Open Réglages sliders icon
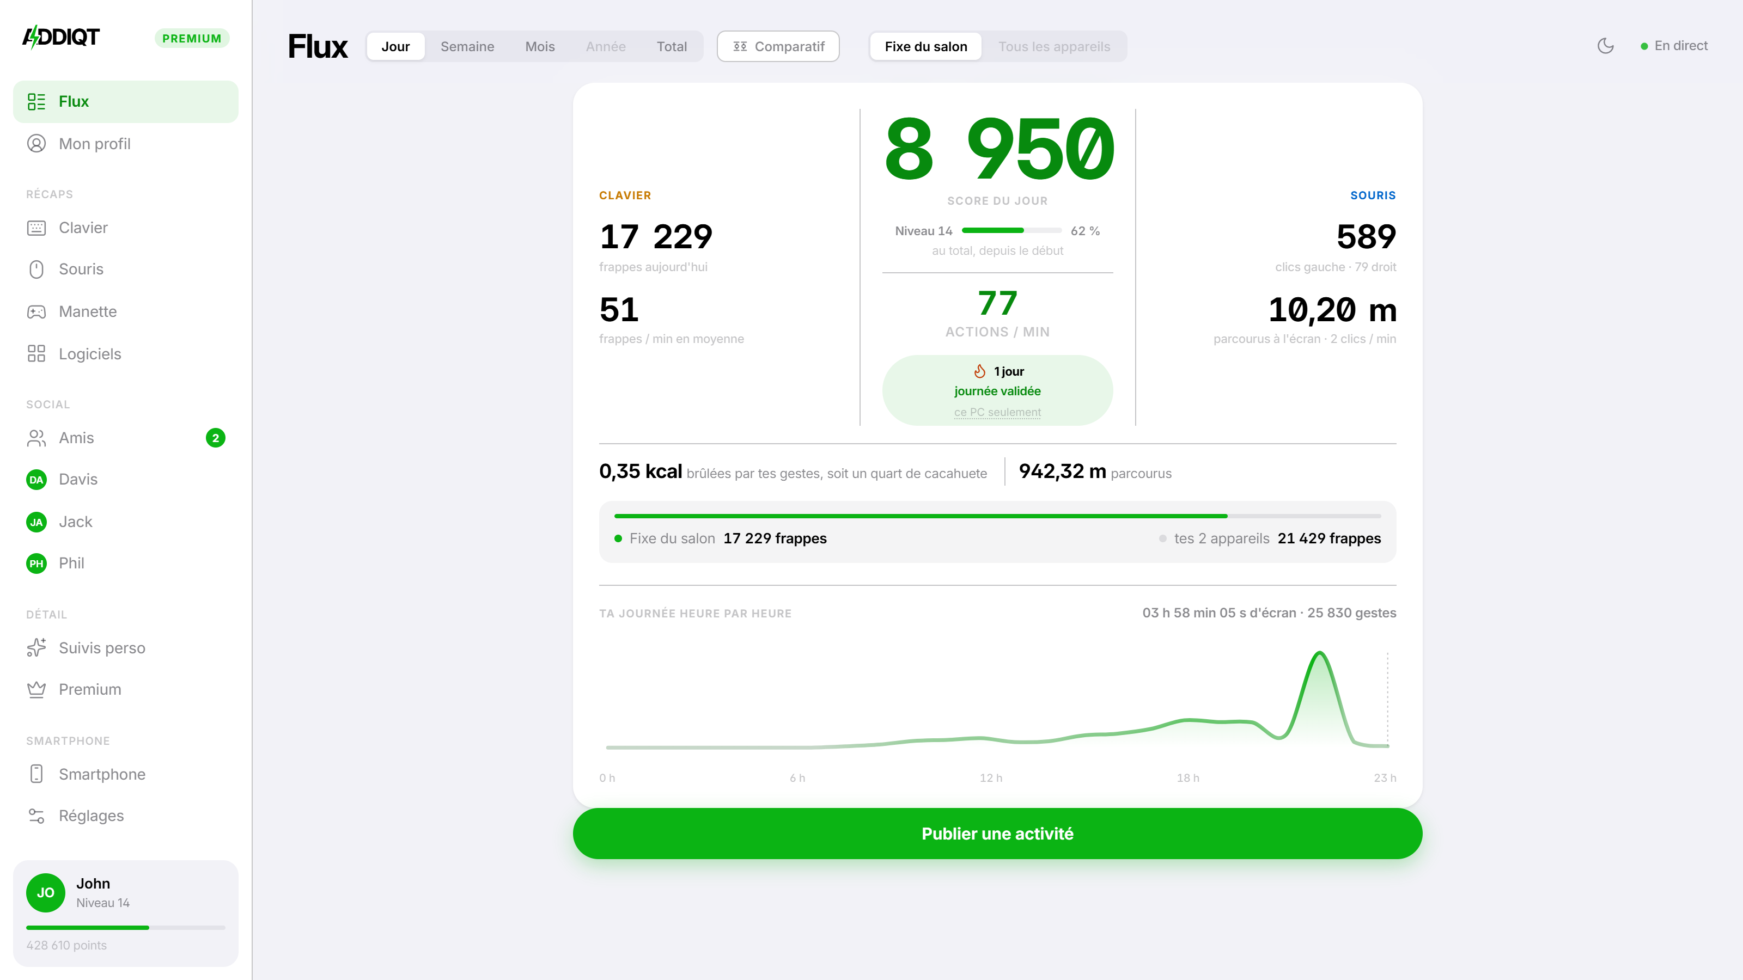This screenshot has width=1743, height=980. pyautogui.click(x=36, y=816)
